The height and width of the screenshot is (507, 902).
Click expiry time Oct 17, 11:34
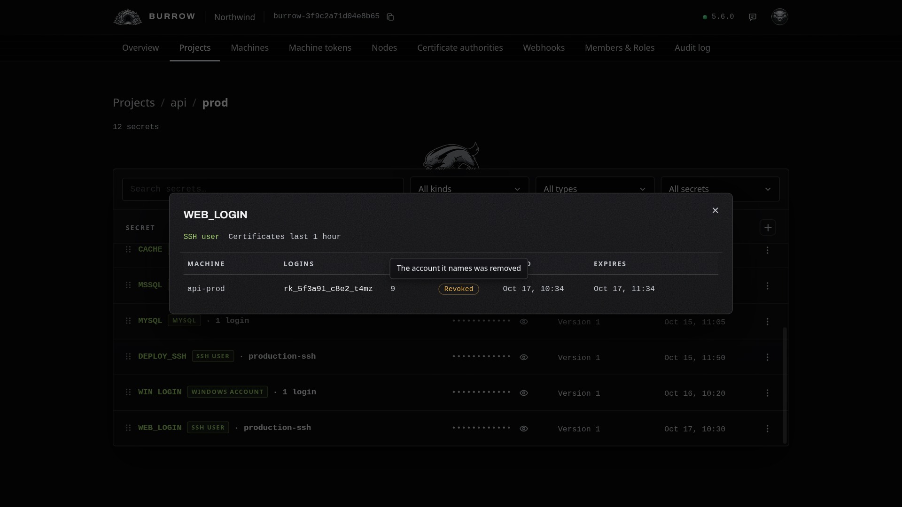[624, 289]
